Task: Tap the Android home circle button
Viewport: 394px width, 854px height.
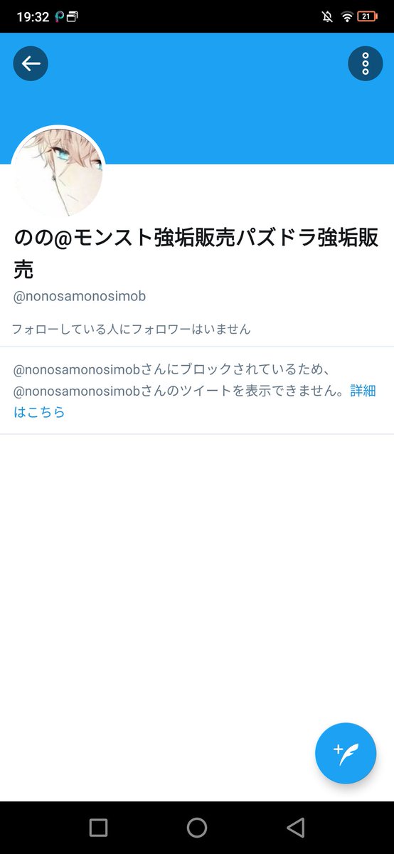Action: (x=197, y=827)
